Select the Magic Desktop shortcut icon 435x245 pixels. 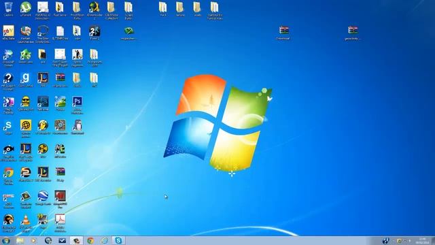coord(8,102)
